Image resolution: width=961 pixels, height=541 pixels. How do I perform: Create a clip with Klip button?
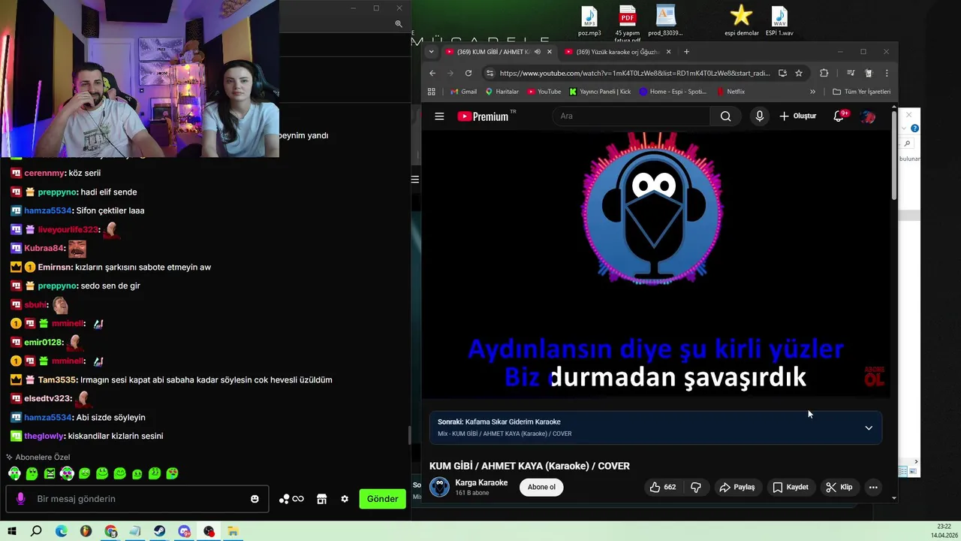(x=839, y=487)
